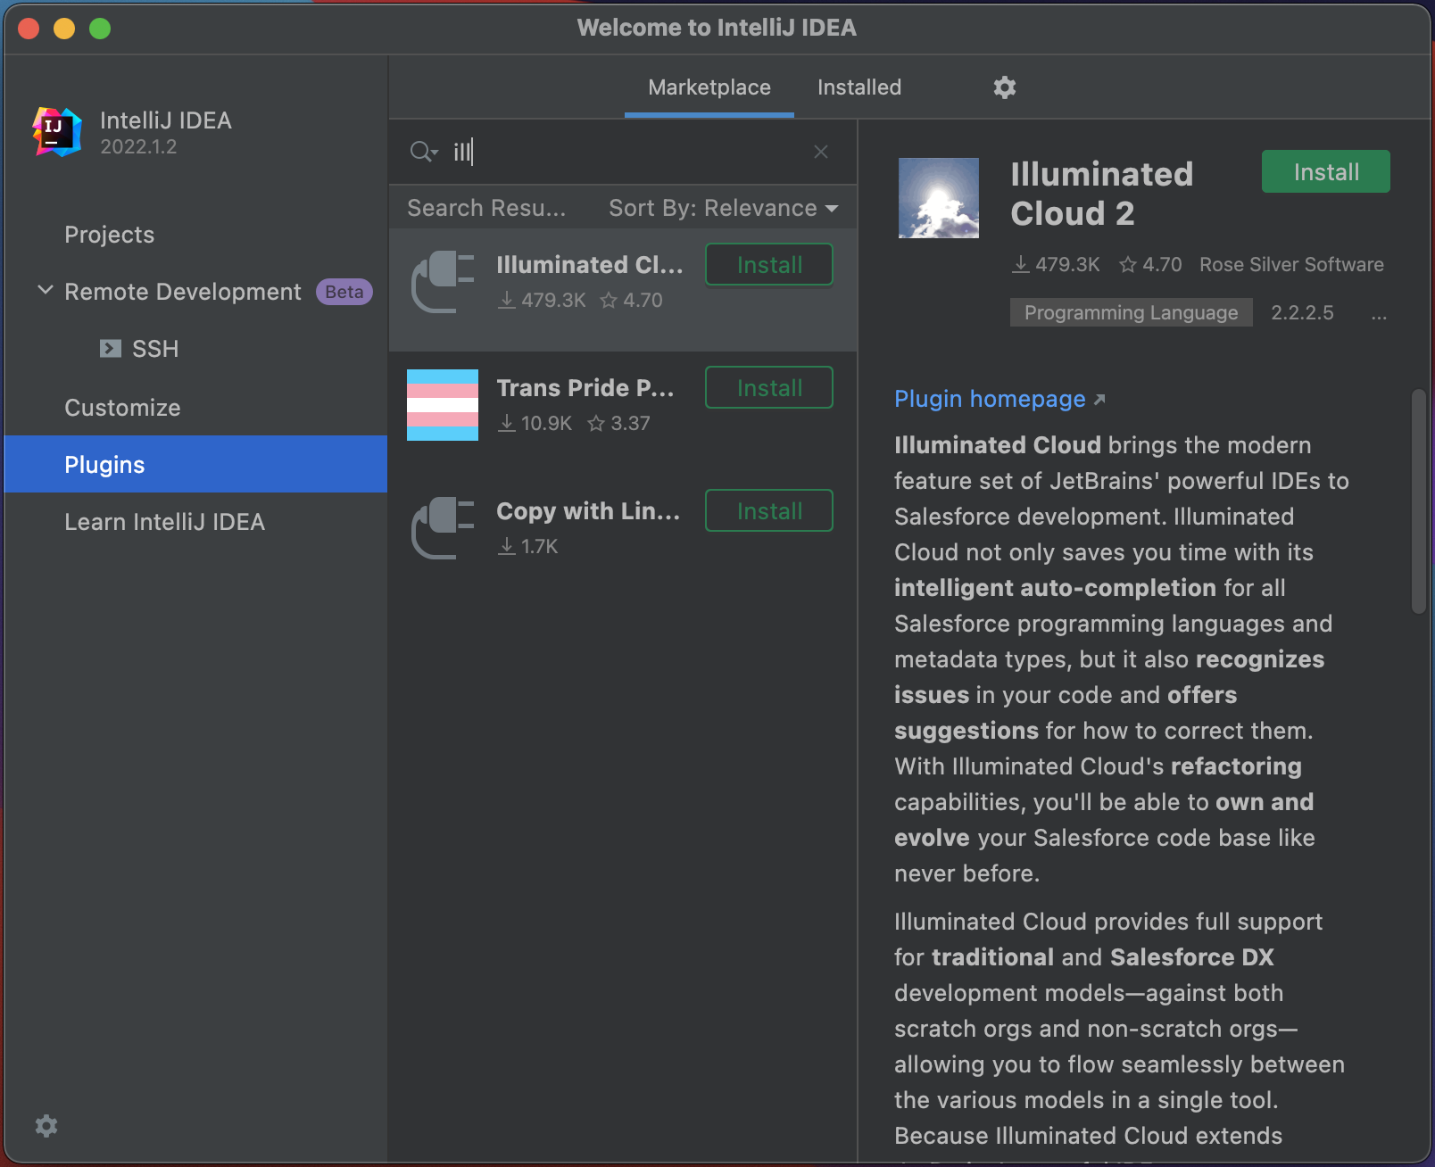Clear the plugin search field with X
1435x1167 pixels.
(821, 152)
